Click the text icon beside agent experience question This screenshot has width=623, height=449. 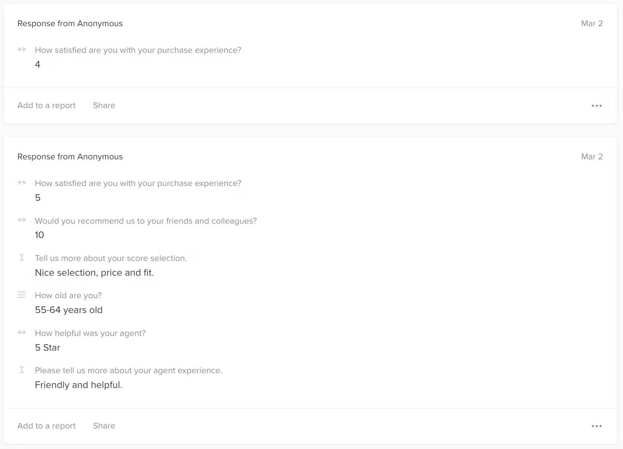point(22,370)
